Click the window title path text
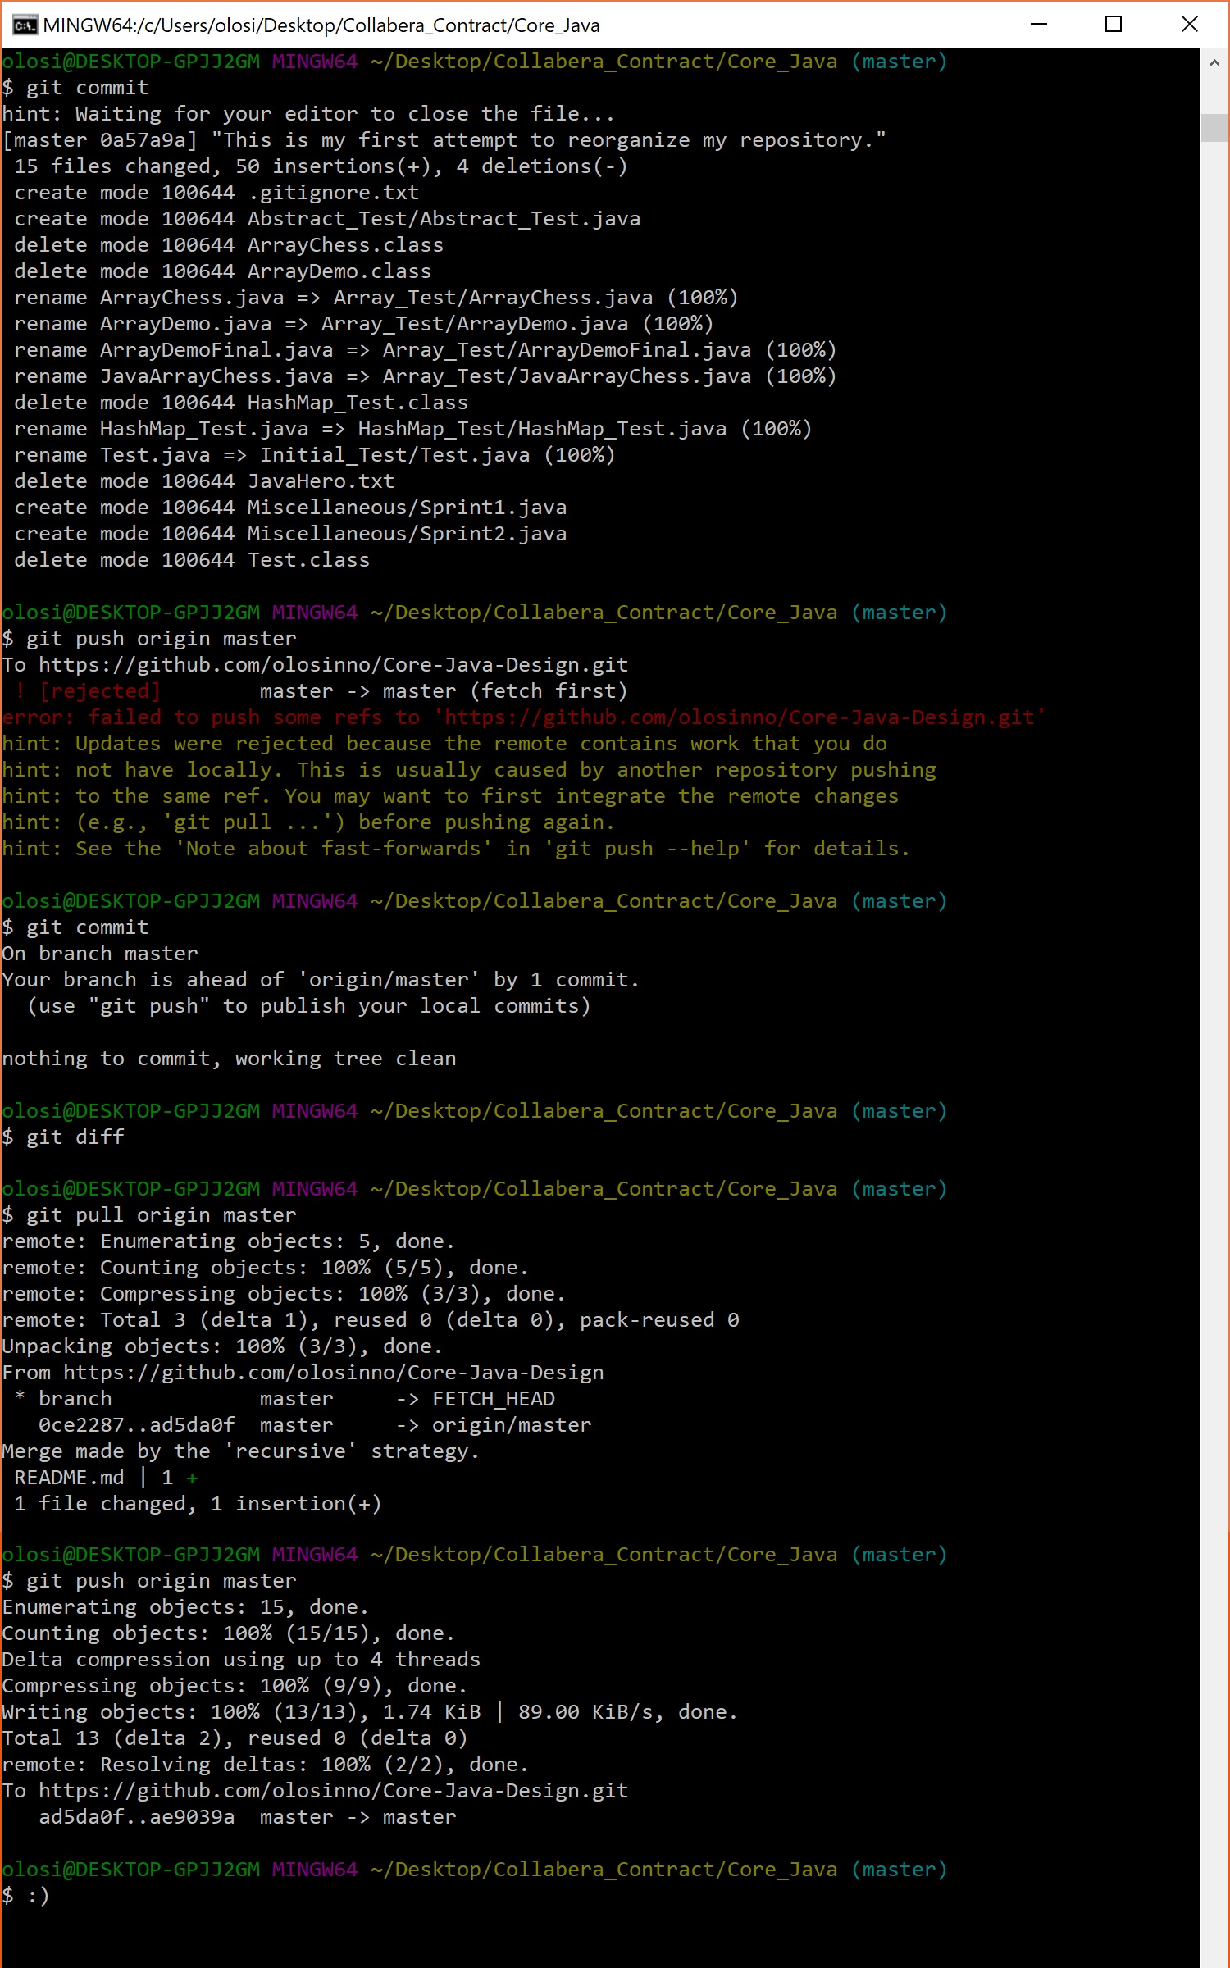Image resolution: width=1230 pixels, height=1968 pixels. pyautogui.click(x=321, y=25)
